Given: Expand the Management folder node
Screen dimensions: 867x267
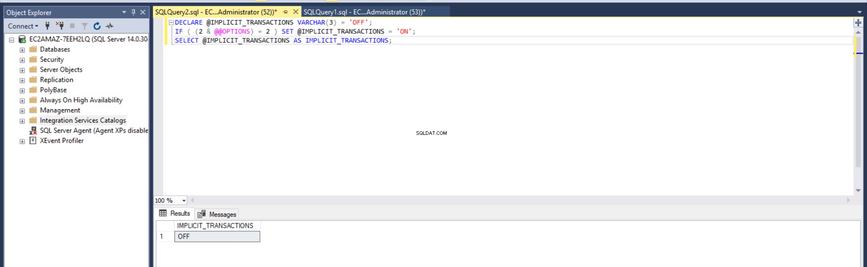Looking at the screenshot, I should pos(22,111).
